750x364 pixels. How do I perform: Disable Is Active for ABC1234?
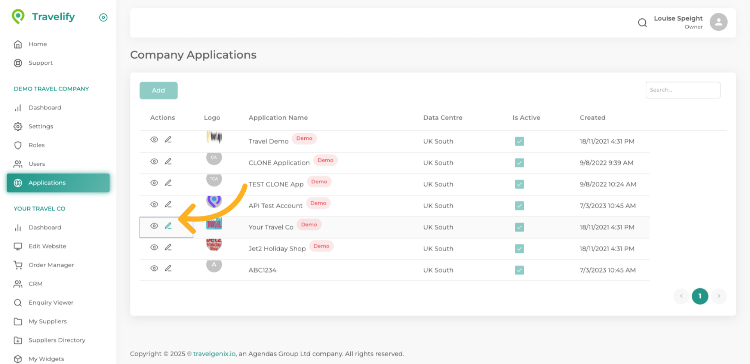pos(520,270)
